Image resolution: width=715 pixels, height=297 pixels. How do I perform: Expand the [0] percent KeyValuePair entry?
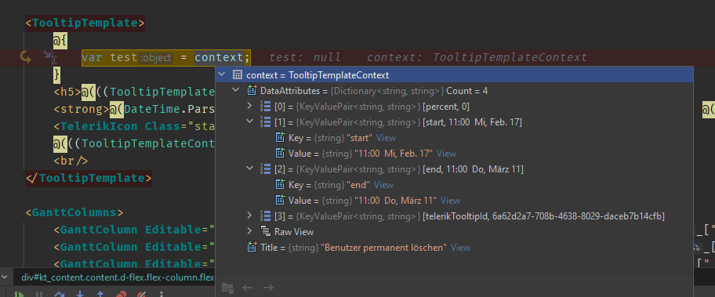pos(249,106)
